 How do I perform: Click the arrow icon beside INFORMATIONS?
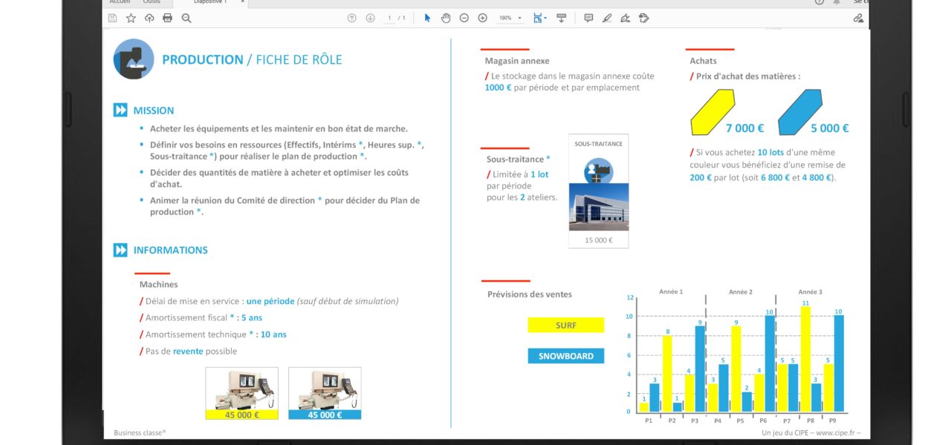tap(120, 250)
